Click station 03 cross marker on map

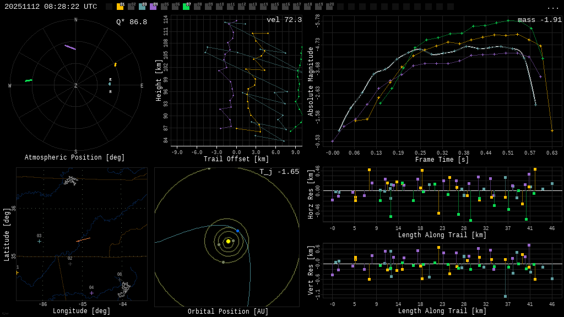coord(39,241)
